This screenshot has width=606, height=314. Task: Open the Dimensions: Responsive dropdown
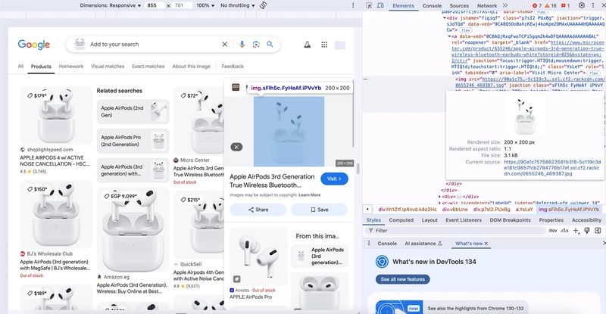tap(111, 5)
